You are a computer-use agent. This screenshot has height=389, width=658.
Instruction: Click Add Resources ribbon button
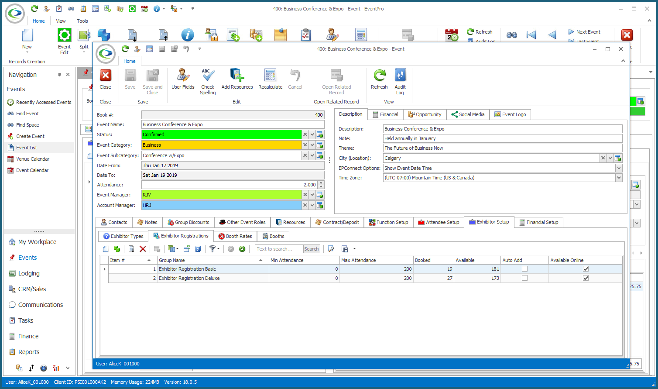click(x=237, y=79)
